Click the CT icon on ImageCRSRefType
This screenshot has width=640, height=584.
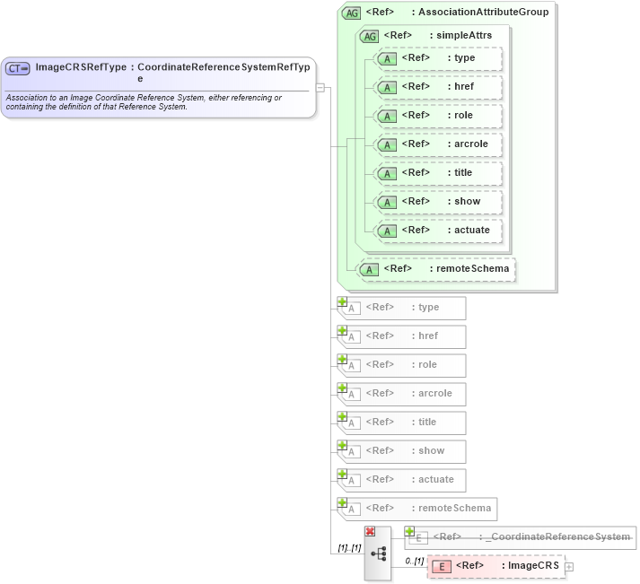(x=18, y=68)
